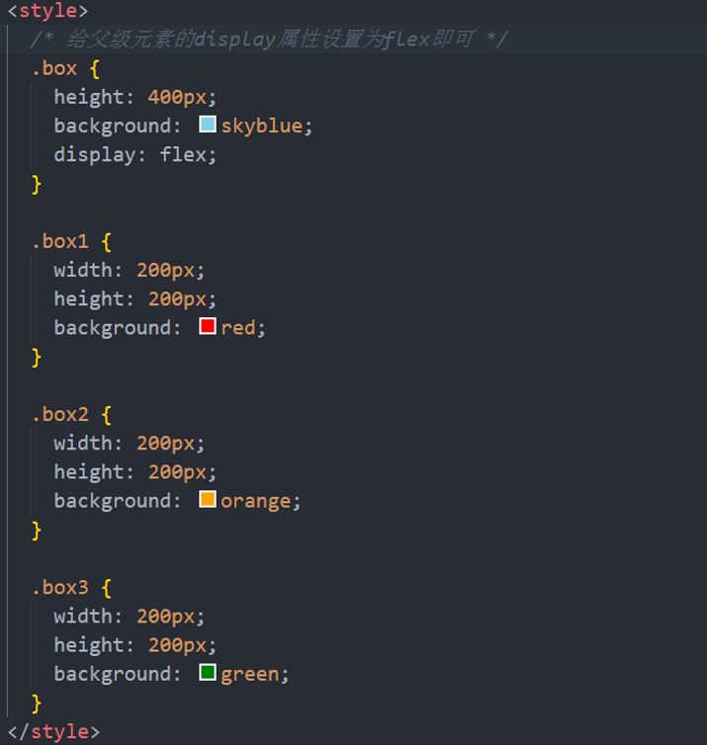Click the display: flex declaration

click(134, 154)
